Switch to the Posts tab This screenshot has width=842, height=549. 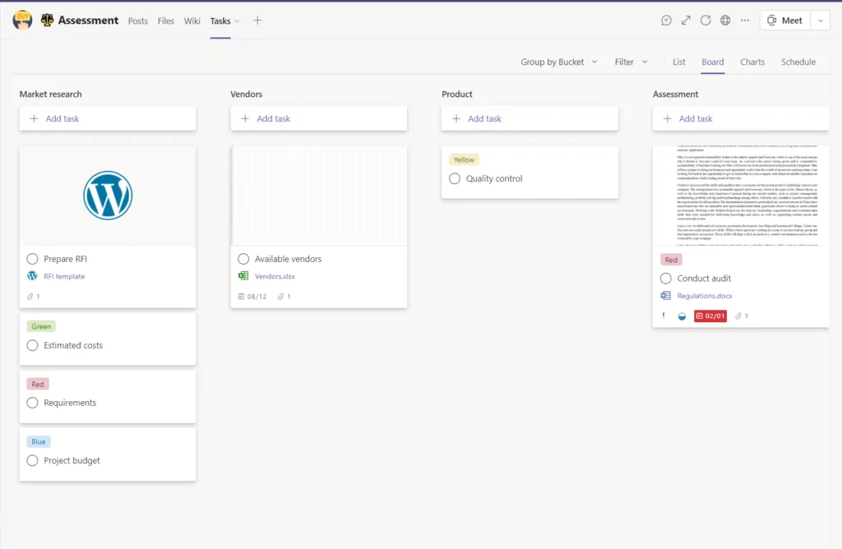pos(137,21)
